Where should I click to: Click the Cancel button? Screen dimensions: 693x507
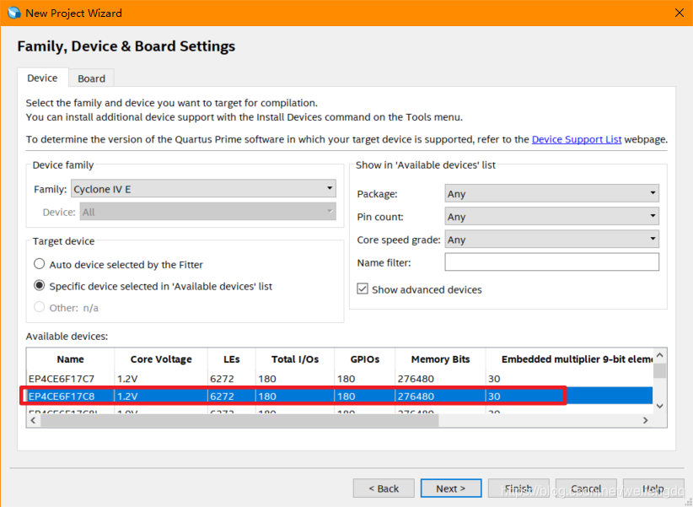586,488
